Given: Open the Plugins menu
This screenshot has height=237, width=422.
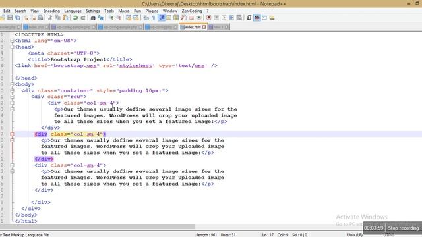Looking at the screenshot, I should [x=152, y=11].
